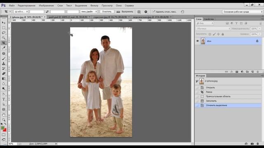Select the History Brush tool

[x=4, y=69]
